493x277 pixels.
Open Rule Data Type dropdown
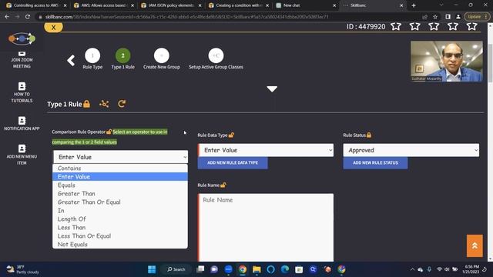(266, 150)
